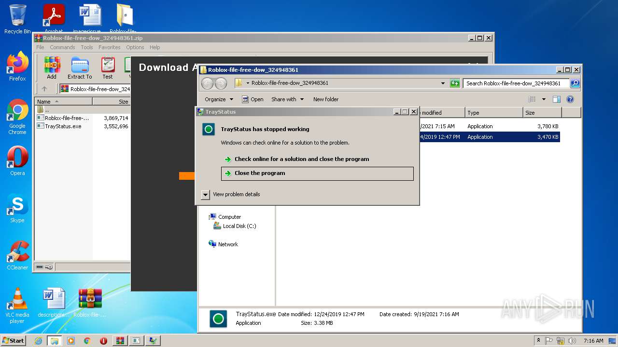
Task: Click Close the program in TrayStatus dialog
Action: (317, 173)
